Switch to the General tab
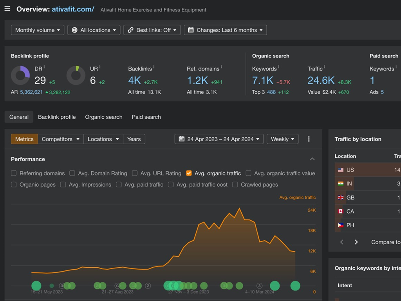401x301 pixels. pyautogui.click(x=19, y=117)
